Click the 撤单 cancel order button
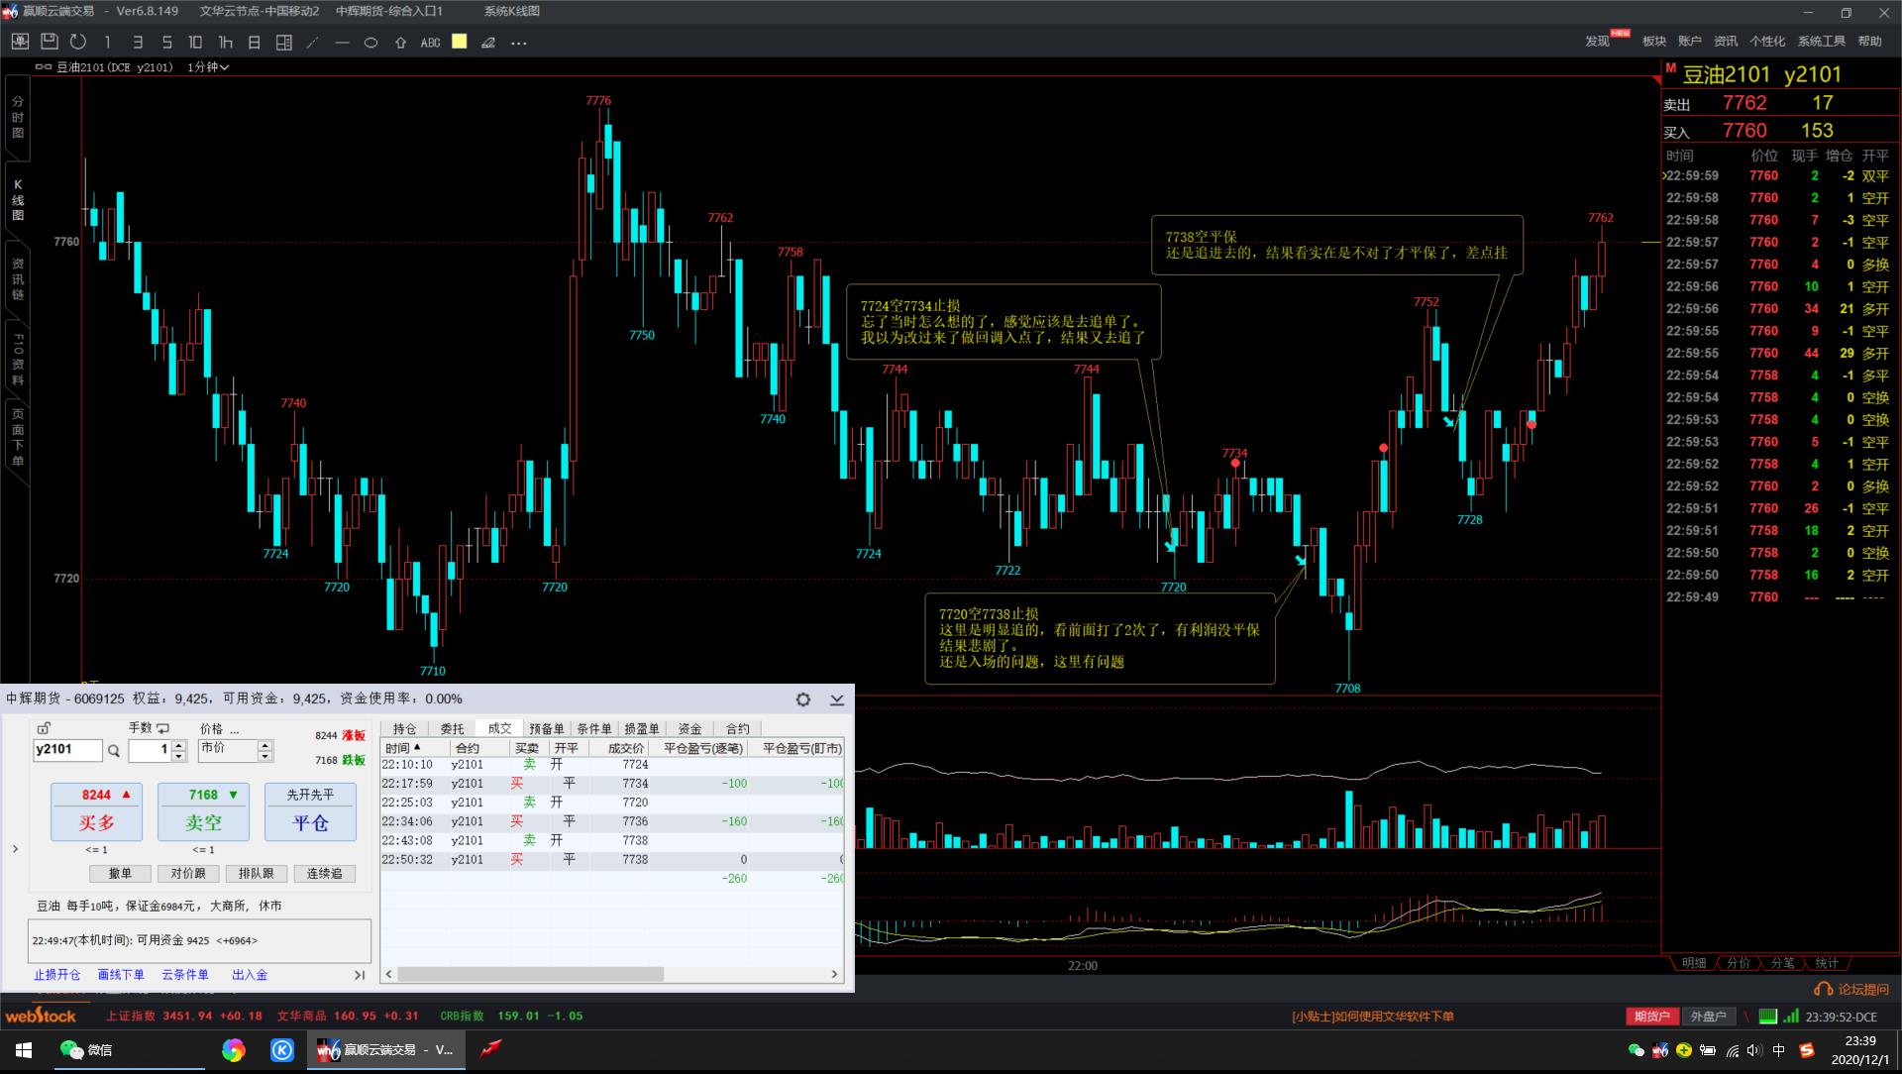1902x1074 pixels. click(x=120, y=874)
